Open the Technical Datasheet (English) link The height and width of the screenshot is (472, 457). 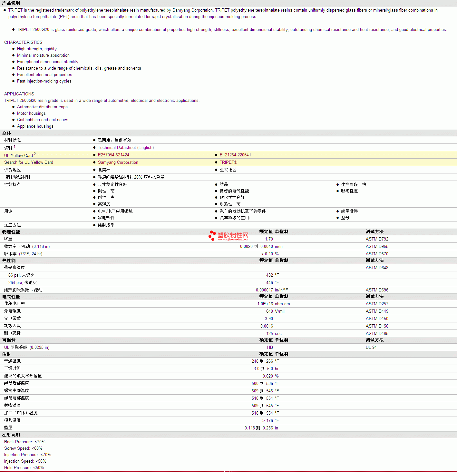point(126,148)
